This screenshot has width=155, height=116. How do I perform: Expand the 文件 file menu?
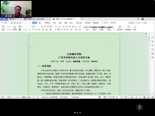tap(5, 23)
